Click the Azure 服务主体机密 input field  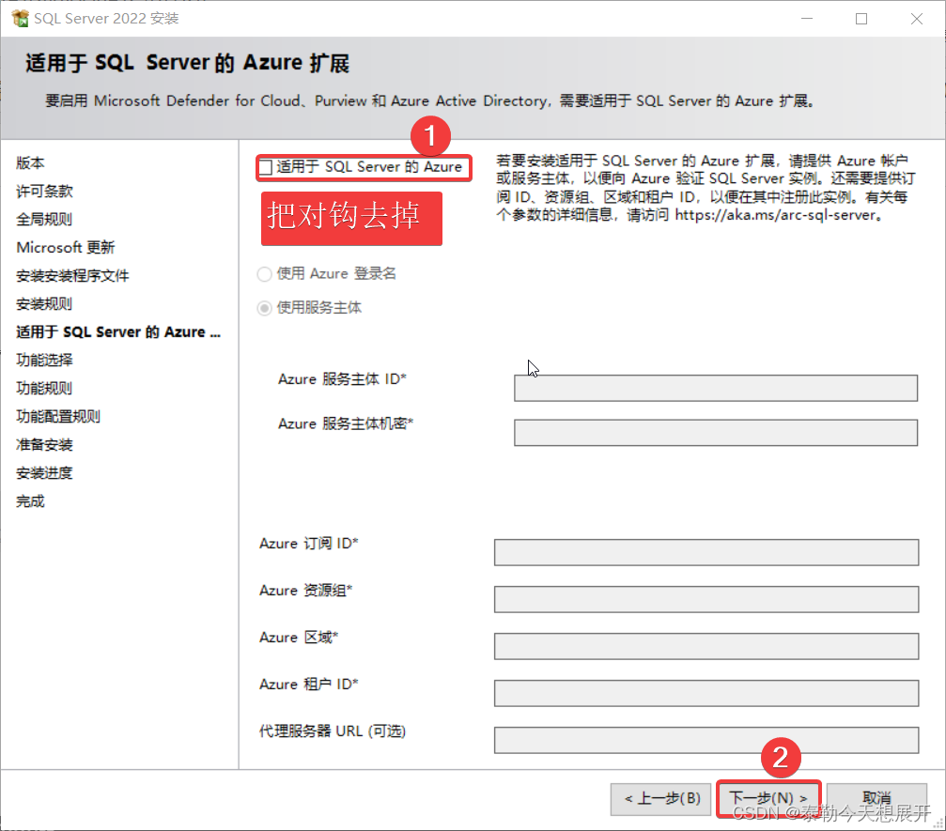pos(716,433)
